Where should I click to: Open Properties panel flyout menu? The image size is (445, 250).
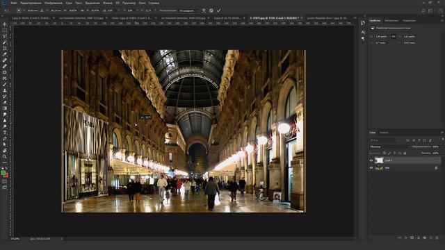pyautogui.click(x=442, y=20)
